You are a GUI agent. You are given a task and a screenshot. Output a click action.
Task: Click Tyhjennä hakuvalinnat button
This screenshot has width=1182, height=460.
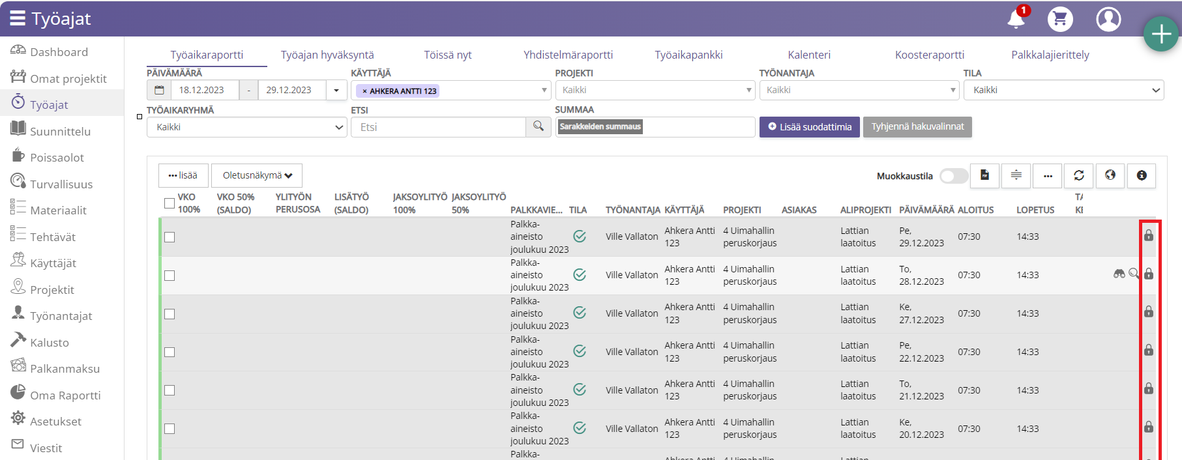point(917,127)
